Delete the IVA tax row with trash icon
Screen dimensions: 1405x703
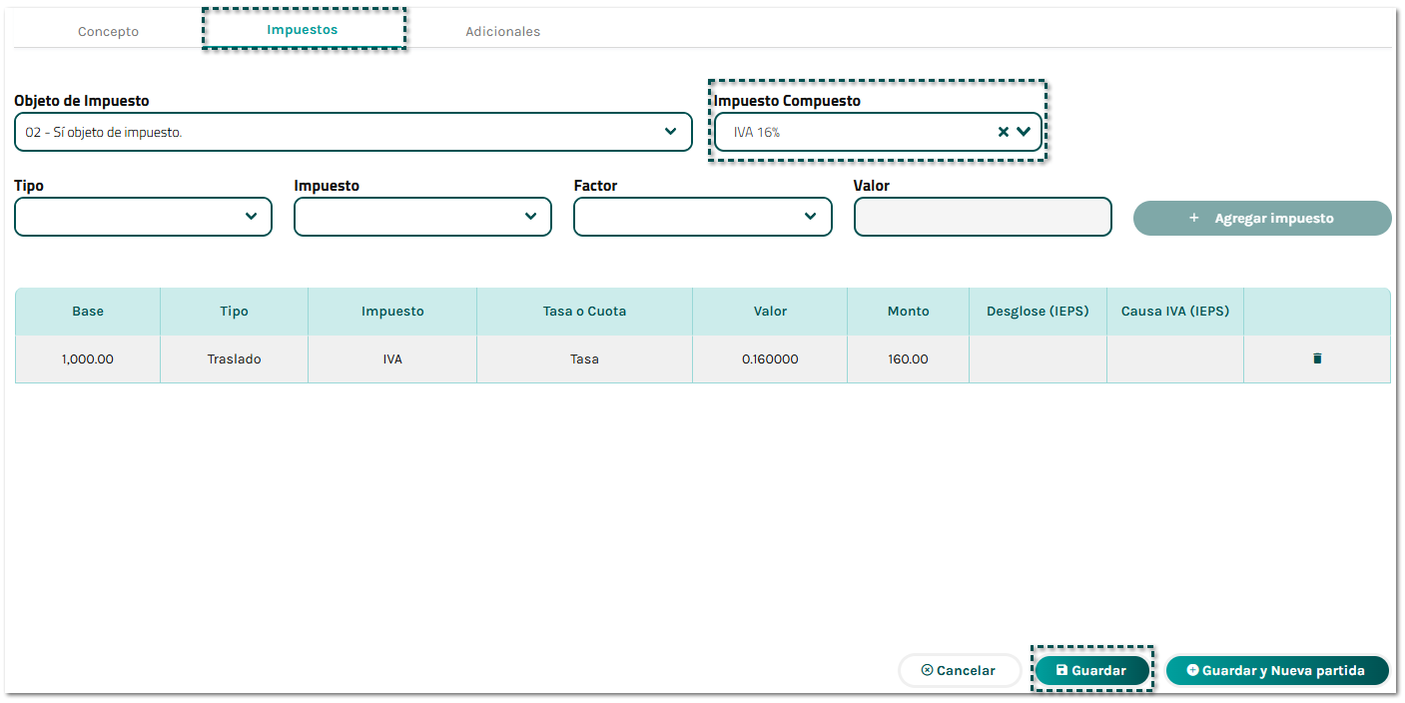click(x=1316, y=358)
